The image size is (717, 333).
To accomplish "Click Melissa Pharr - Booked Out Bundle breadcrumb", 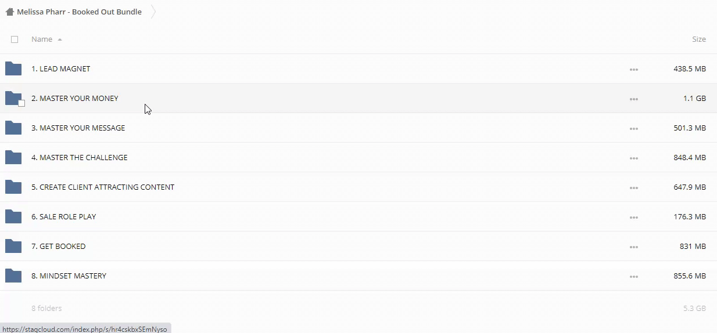I will coord(79,12).
